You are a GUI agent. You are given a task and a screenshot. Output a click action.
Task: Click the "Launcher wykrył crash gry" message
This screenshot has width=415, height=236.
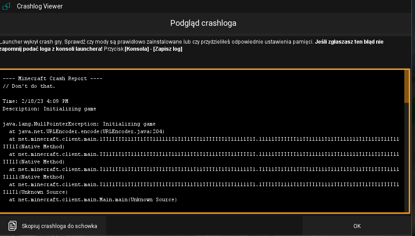click(x=32, y=42)
